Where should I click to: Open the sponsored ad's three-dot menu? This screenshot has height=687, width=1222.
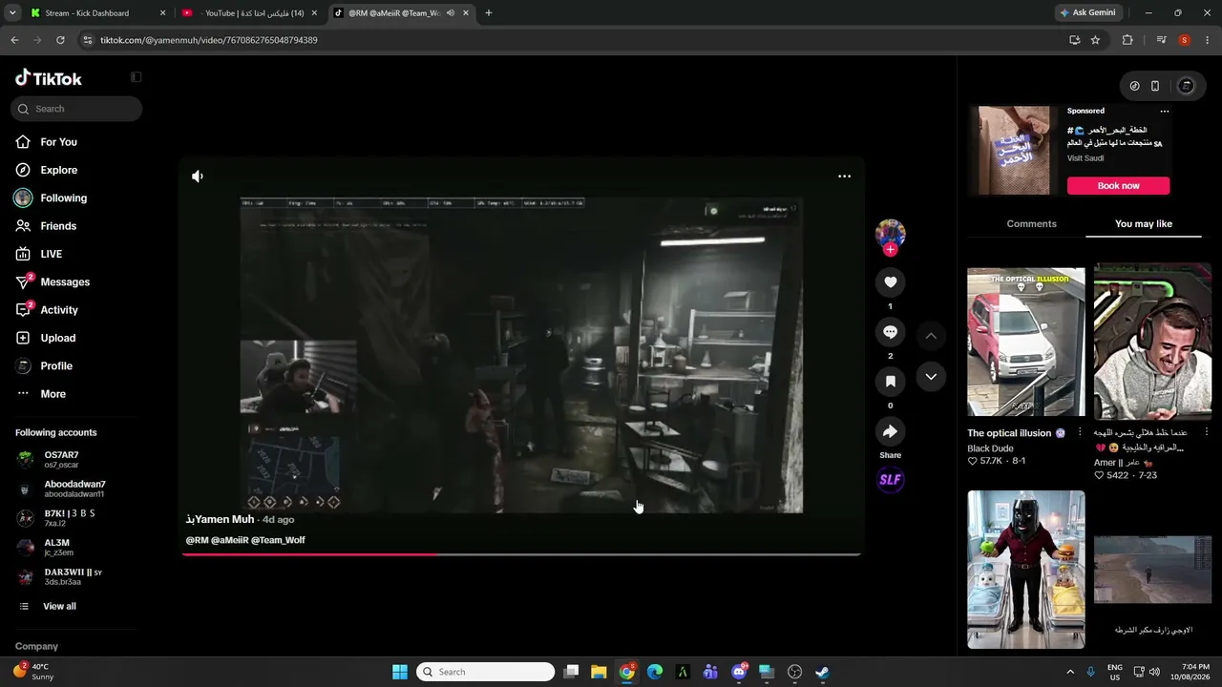pos(1164,112)
